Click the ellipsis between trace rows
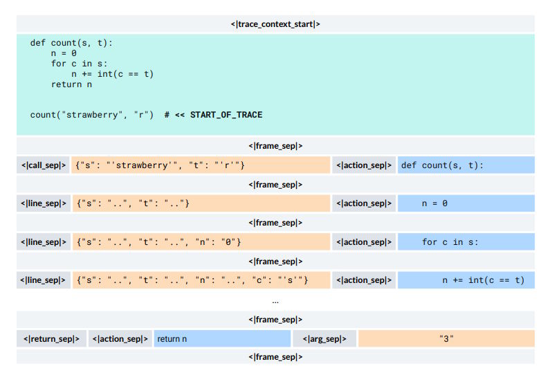Viewport: 552px width, 375px height. (x=275, y=301)
